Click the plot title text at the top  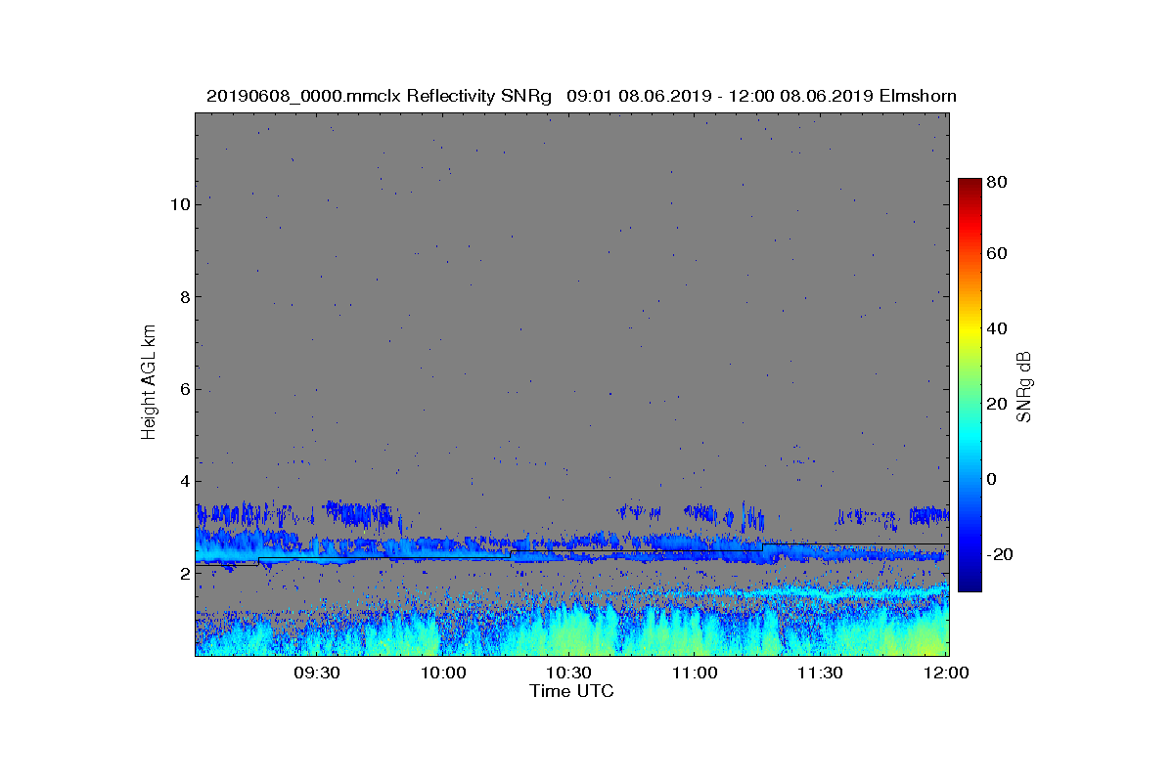pyautogui.click(x=581, y=96)
